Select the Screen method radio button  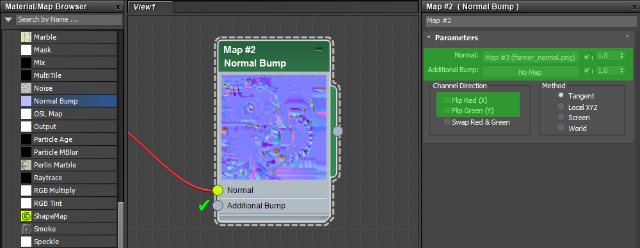(x=561, y=118)
